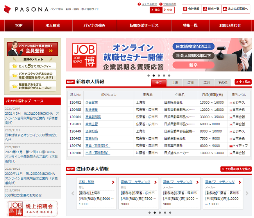Click the その他の求人を見る button
The height and width of the screenshot is (218, 254).
pos(236,169)
